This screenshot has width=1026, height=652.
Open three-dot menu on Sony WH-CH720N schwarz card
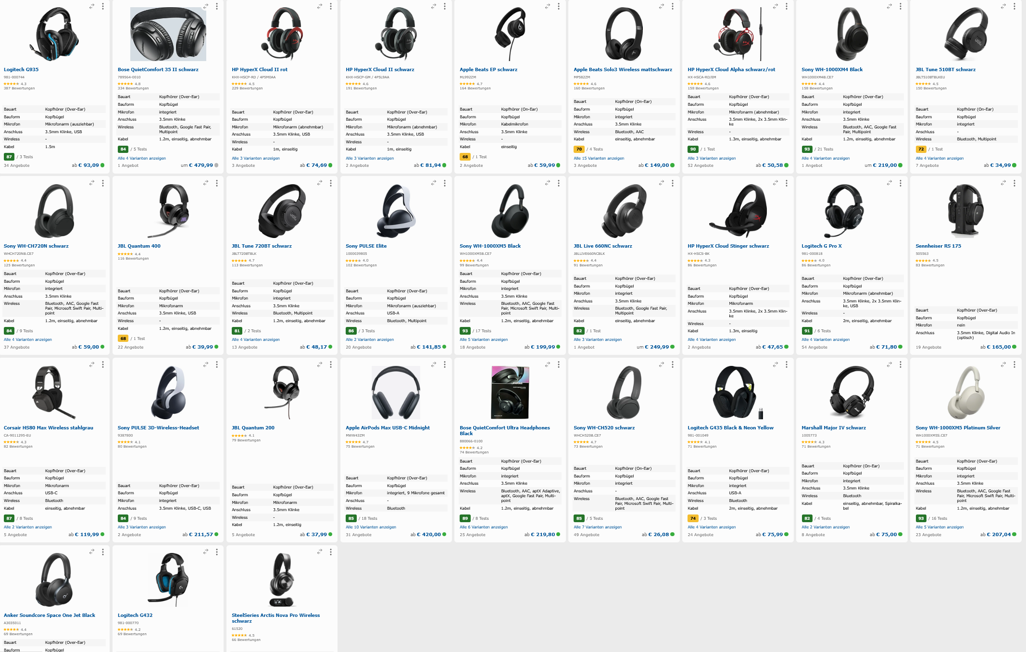[x=103, y=183]
